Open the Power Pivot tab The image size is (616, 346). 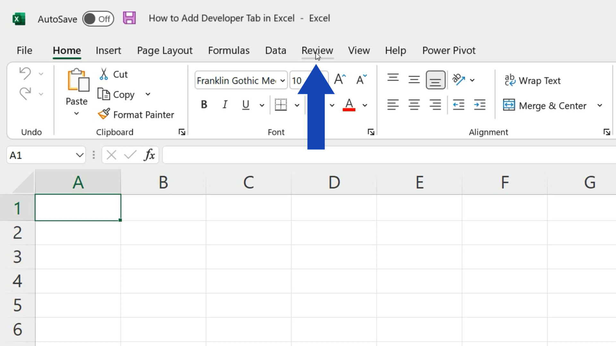(x=449, y=50)
